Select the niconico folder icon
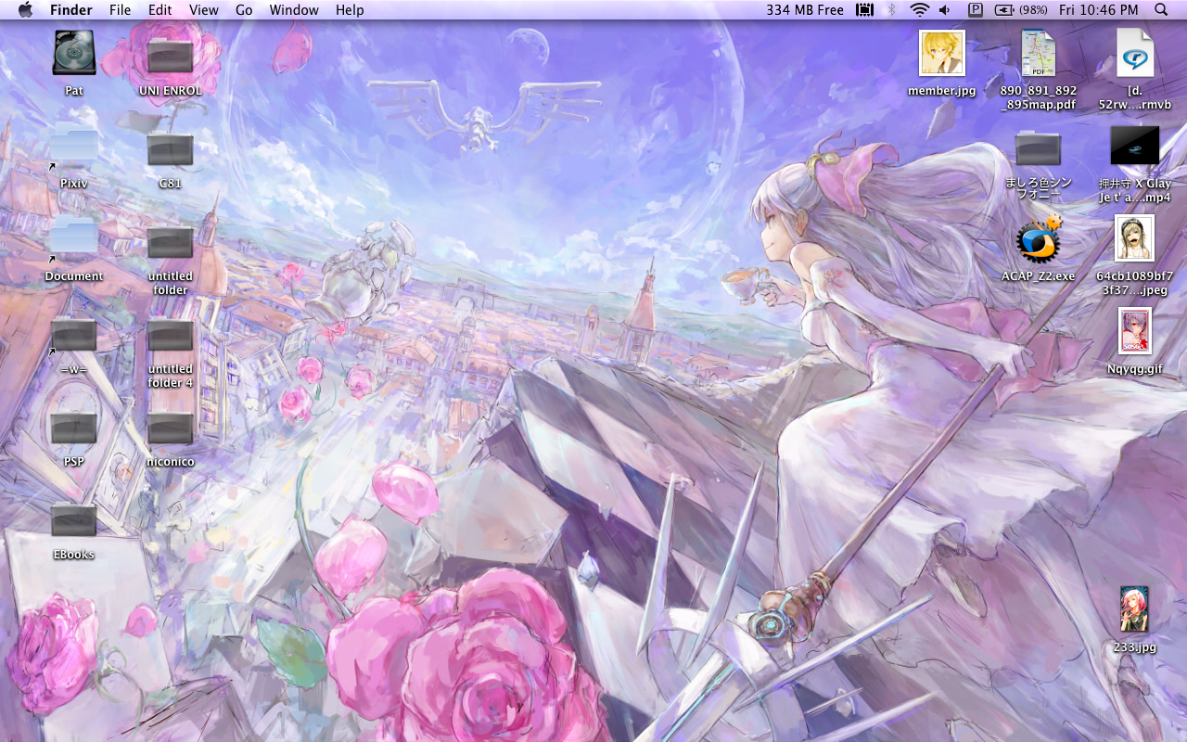1187x742 pixels. 171,428
